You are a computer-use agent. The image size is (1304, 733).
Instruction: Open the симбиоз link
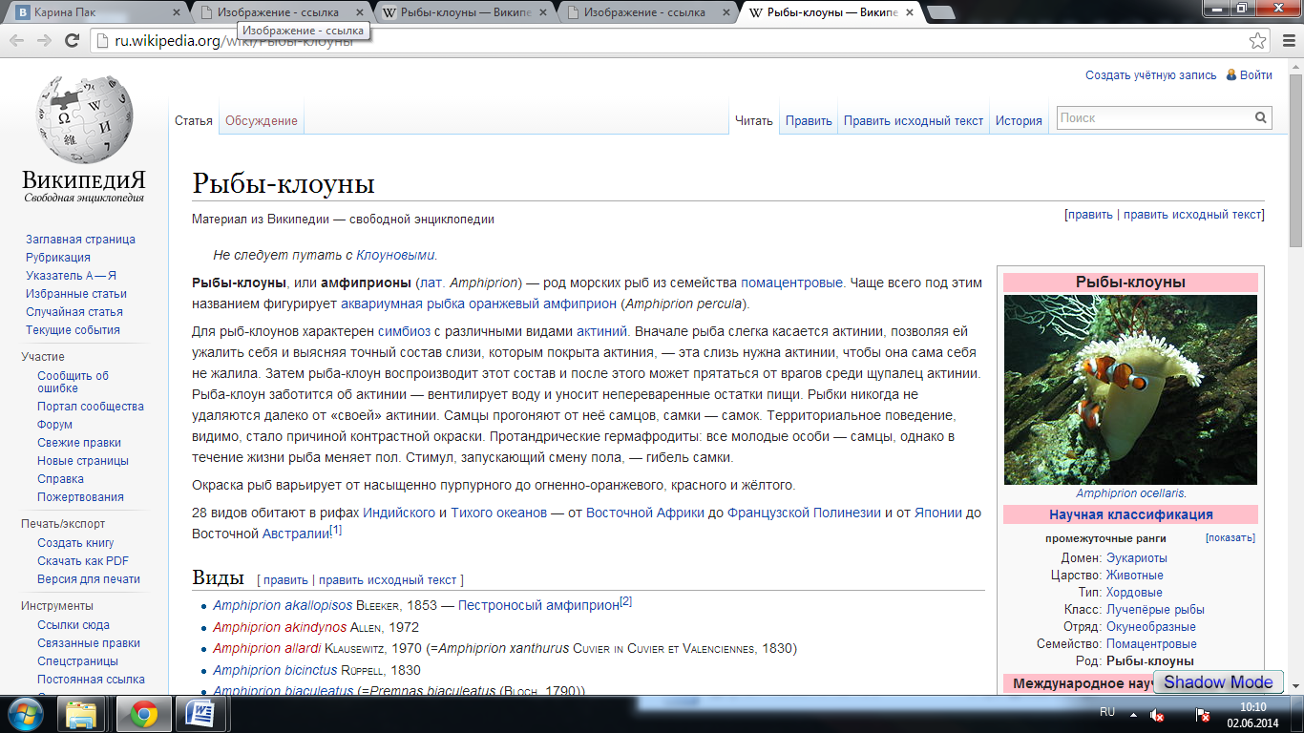pyautogui.click(x=404, y=332)
